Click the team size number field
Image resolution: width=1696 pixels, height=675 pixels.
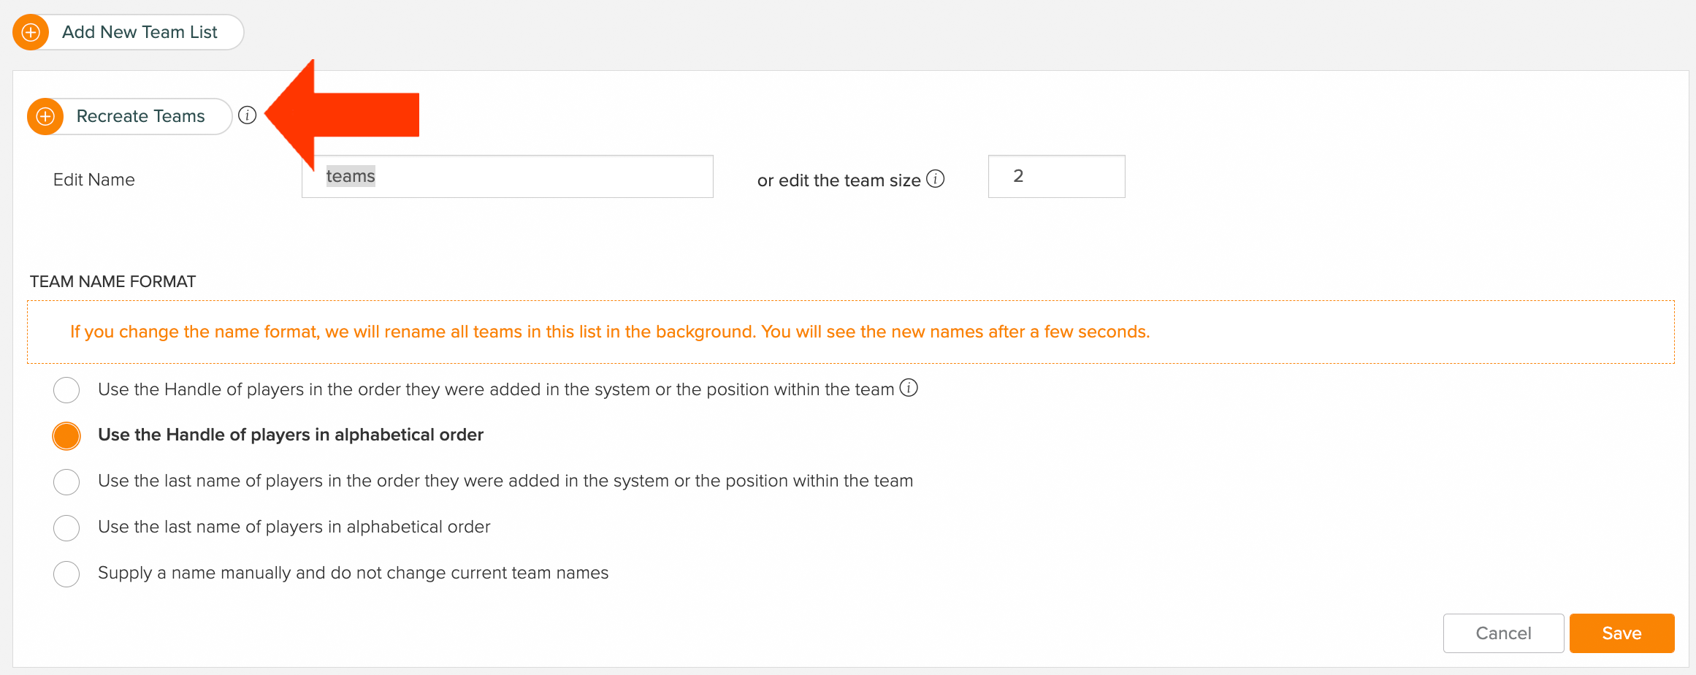click(1056, 176)
